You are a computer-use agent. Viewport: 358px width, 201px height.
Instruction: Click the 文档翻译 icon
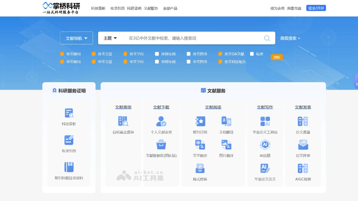pos(226,121)
